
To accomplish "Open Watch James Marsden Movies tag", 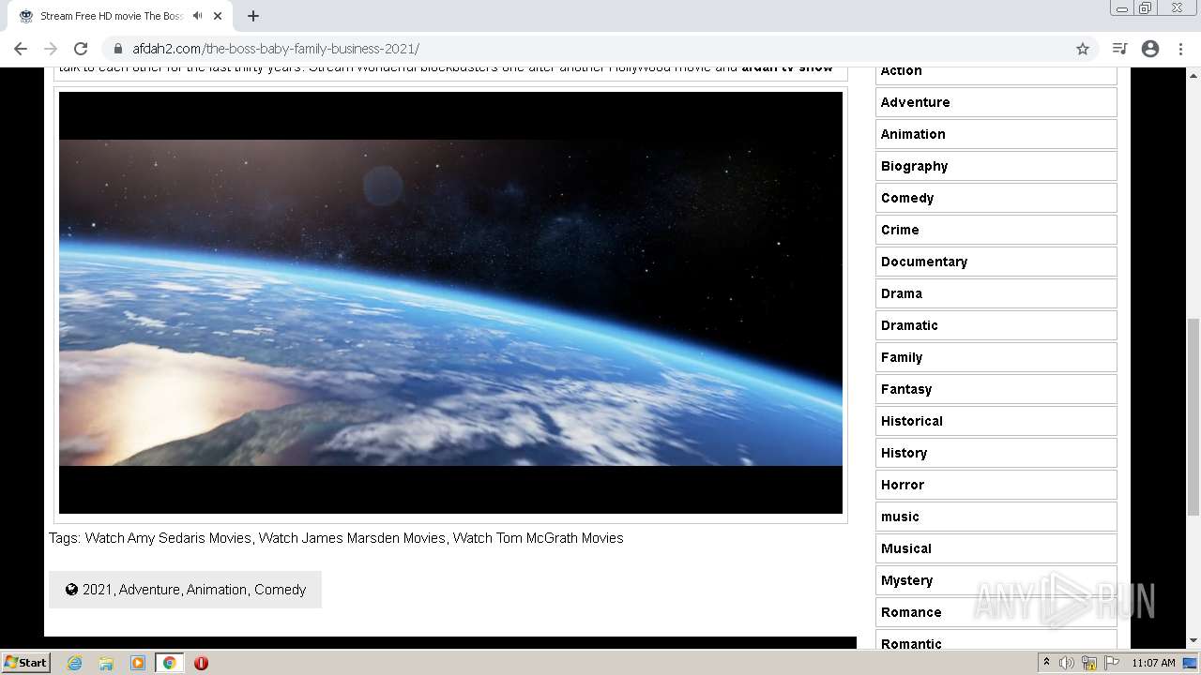I will pos(352,538).
